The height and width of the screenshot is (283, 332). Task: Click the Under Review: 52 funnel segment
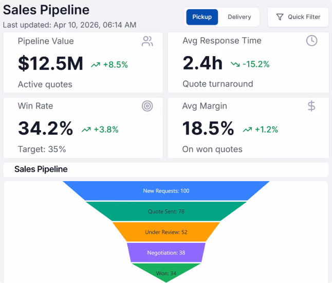[x=166, y=232]
